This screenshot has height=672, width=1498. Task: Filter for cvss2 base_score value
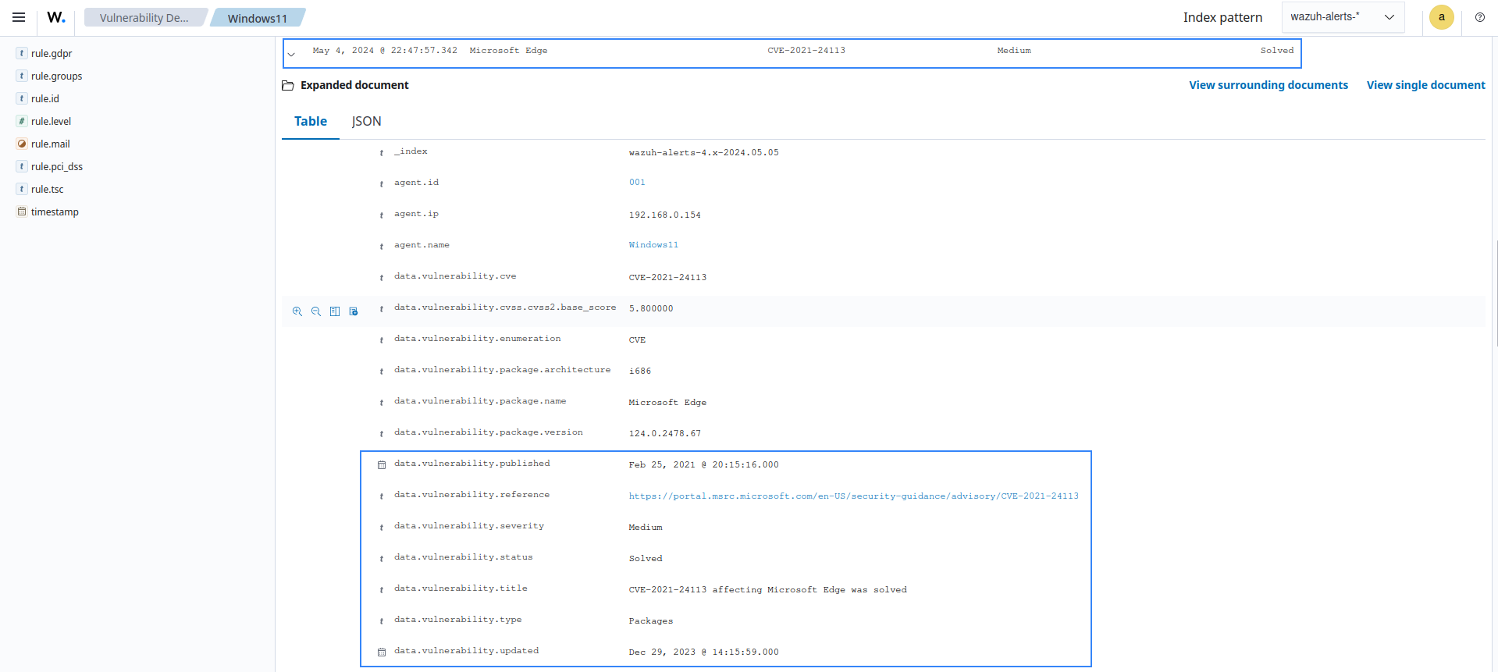(297, 311)
